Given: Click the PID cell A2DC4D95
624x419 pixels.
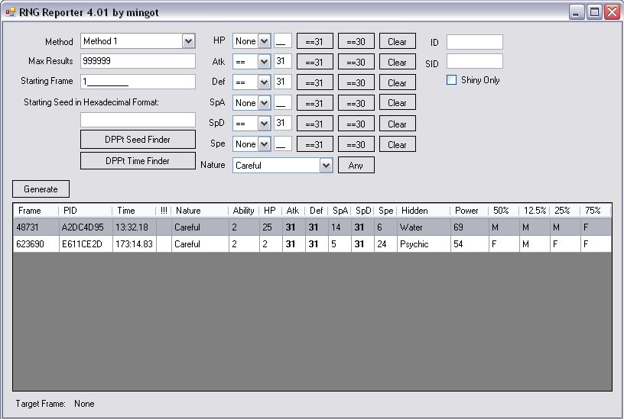Looking at the screenshot, I should tap(86, 227).
